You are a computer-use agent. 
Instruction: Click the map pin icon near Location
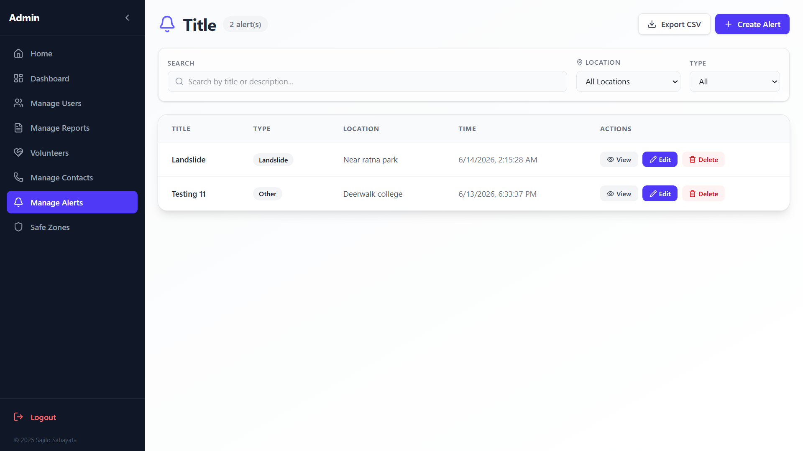tap(579, 62)
